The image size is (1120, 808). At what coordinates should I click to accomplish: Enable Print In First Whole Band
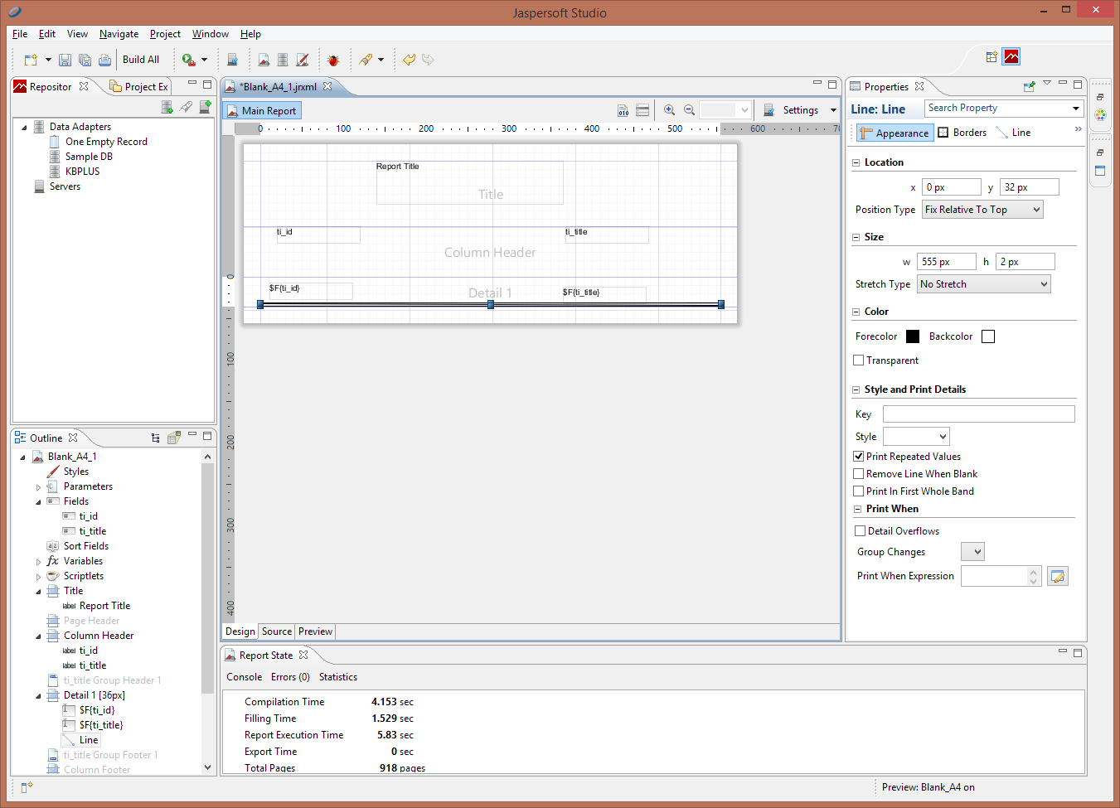click(x=859, y=491)
